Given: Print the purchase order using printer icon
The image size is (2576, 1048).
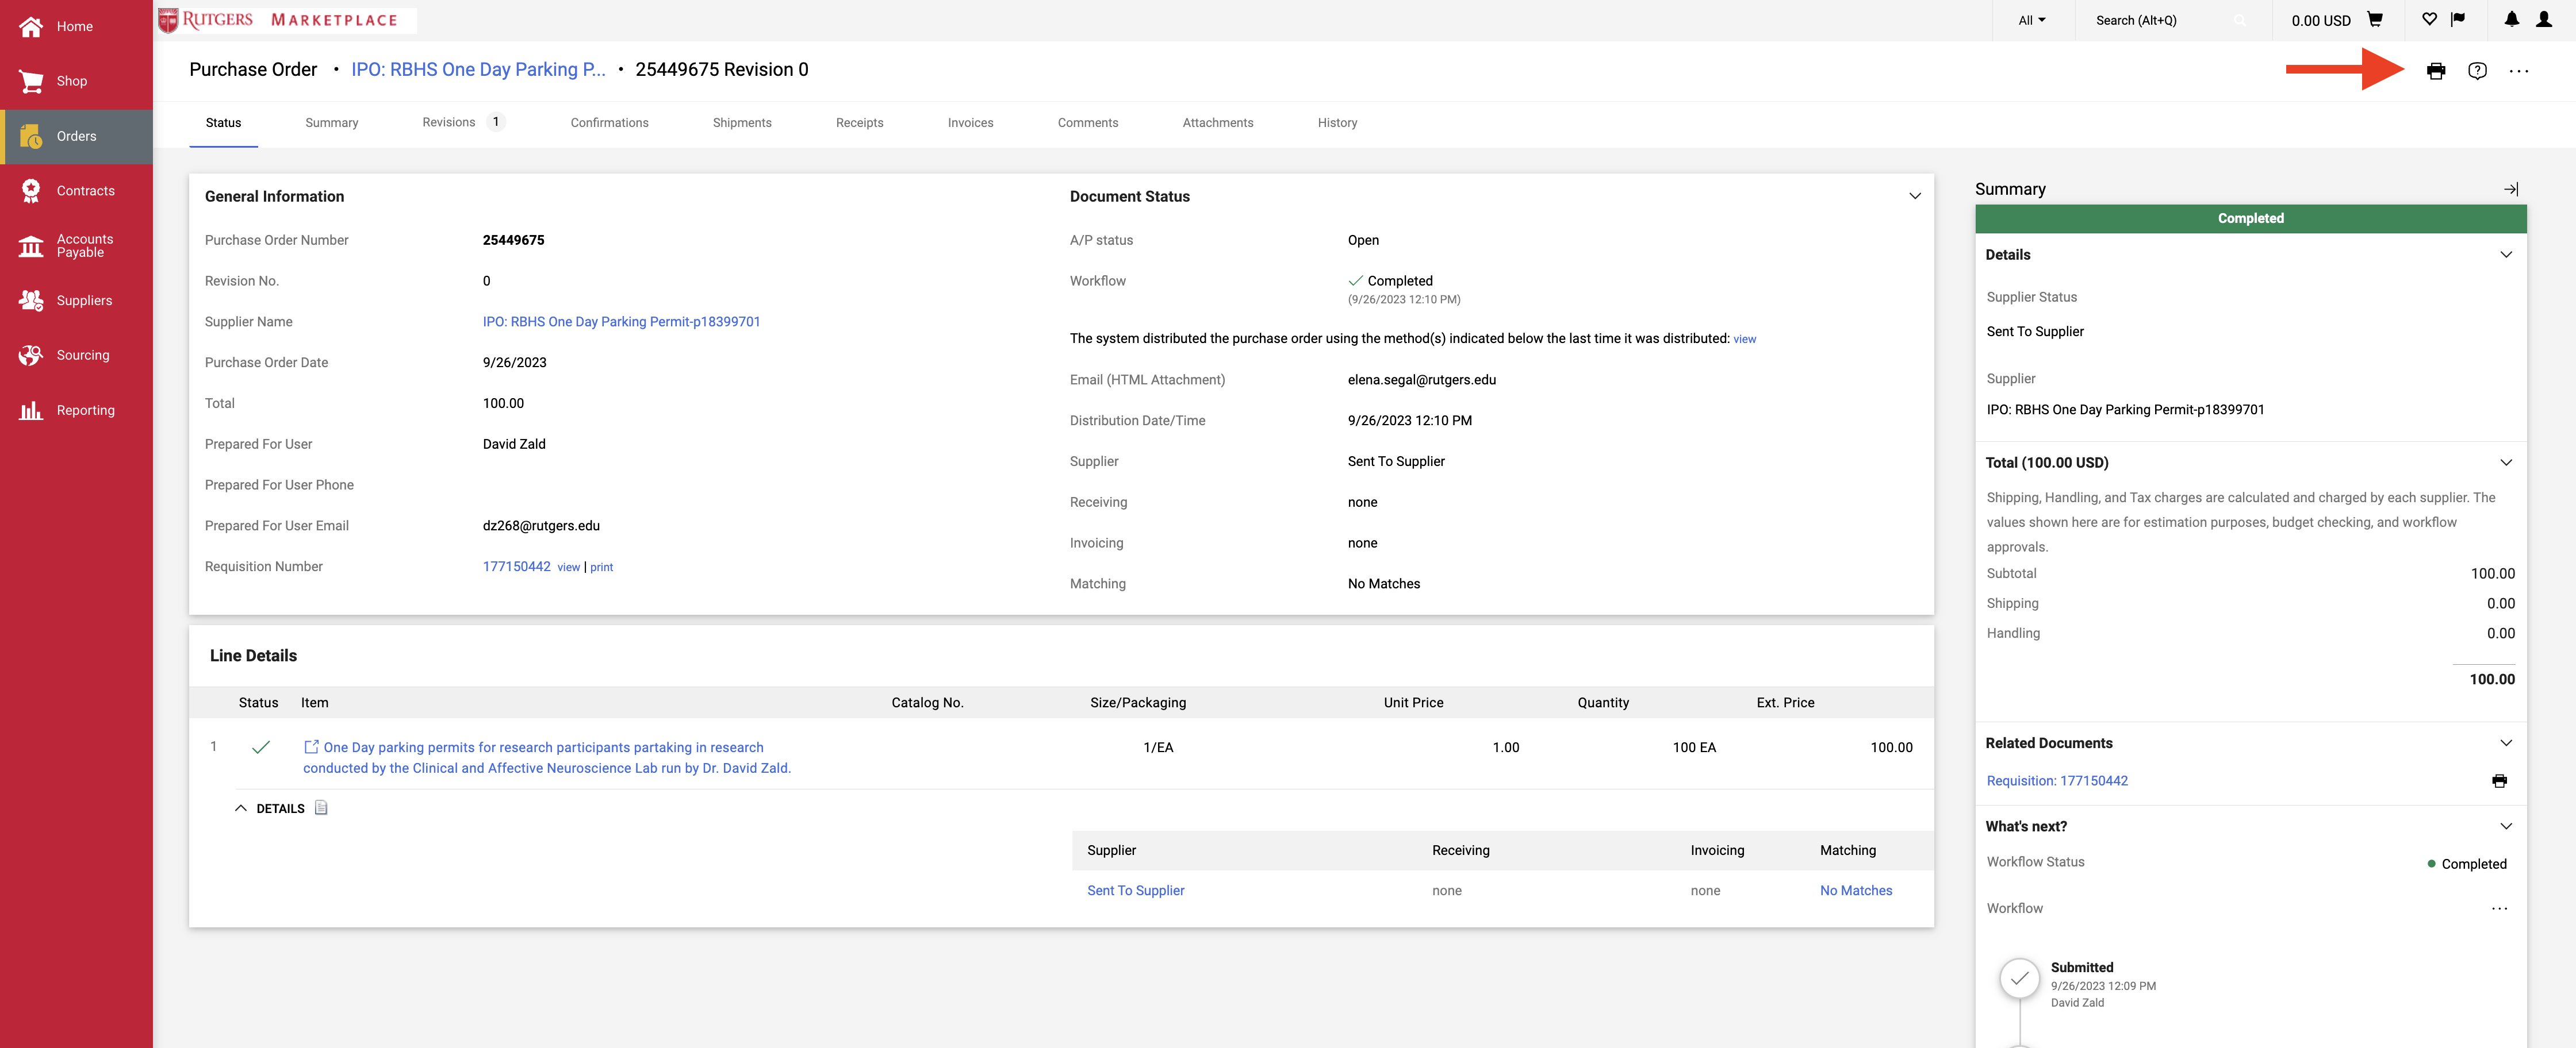Looking at the screenshot, I should click(2436, 71).
